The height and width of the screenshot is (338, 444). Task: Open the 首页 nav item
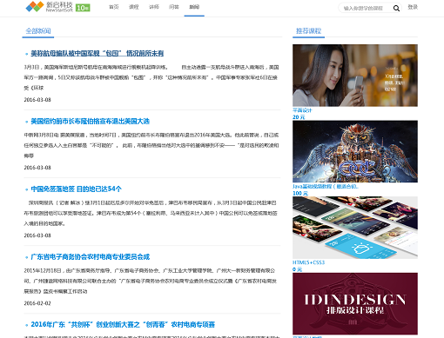(114, 7)
